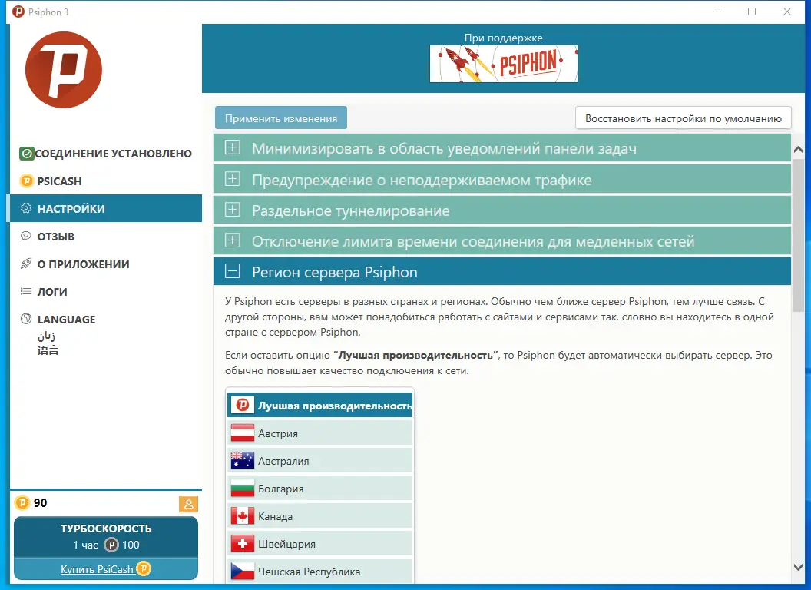The width and height of the screenshot is (811, 590).
Task: Expand Предупреждение о неподдерживаемом трафике section
Action: pos(502,180)
